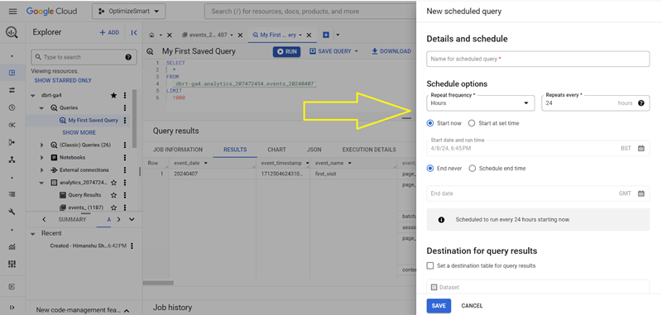Open Scheduled queries clock icon in left rail
Screen dimensions: 662x315
(12, 107)
